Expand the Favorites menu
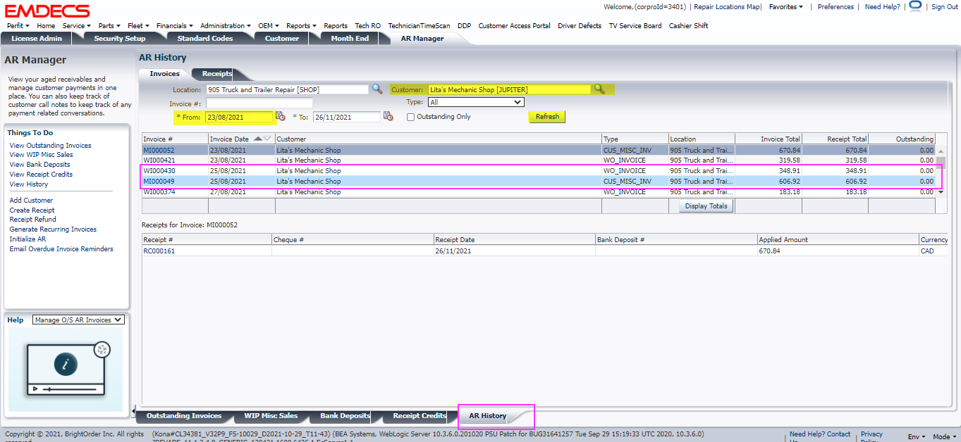The image size is (961, 442). point(786,7)
